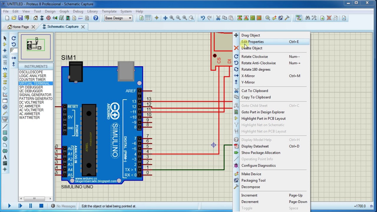Select the 2D Graphics Circle tool
This screenshot has width=377, height=212.
(5, 139)
